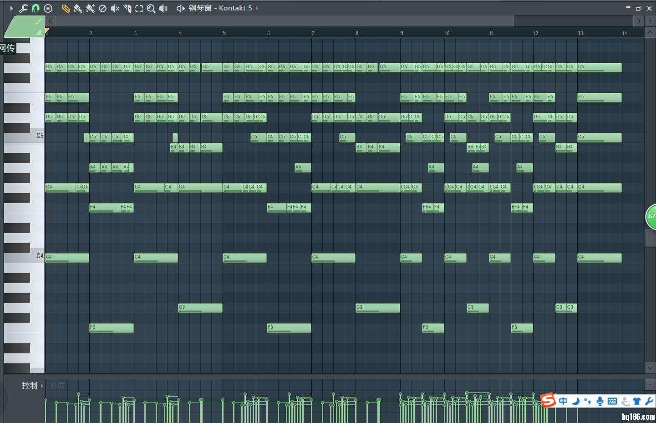Toggle Sogou punctuation mode icon
The width and height of the screenshot is (656, 423).
[x=588, y=401]
